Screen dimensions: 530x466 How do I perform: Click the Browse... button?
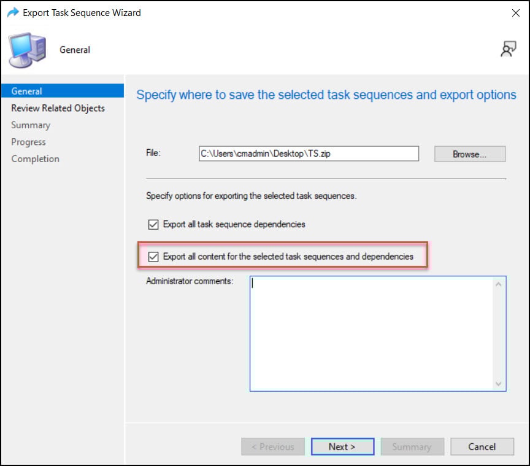(x=469, y=154)
